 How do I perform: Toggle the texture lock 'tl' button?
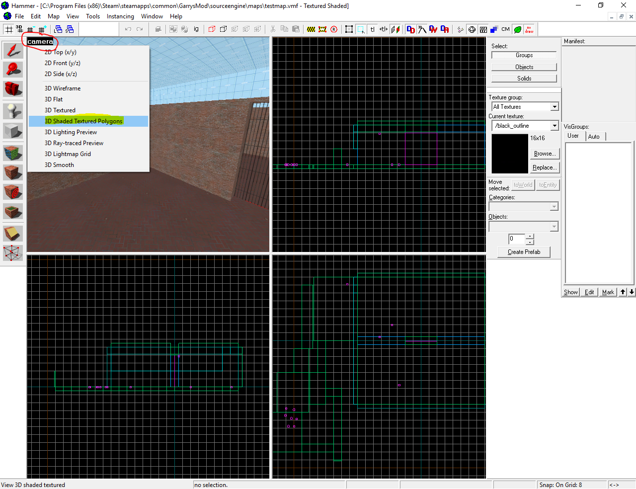point(372,29)
